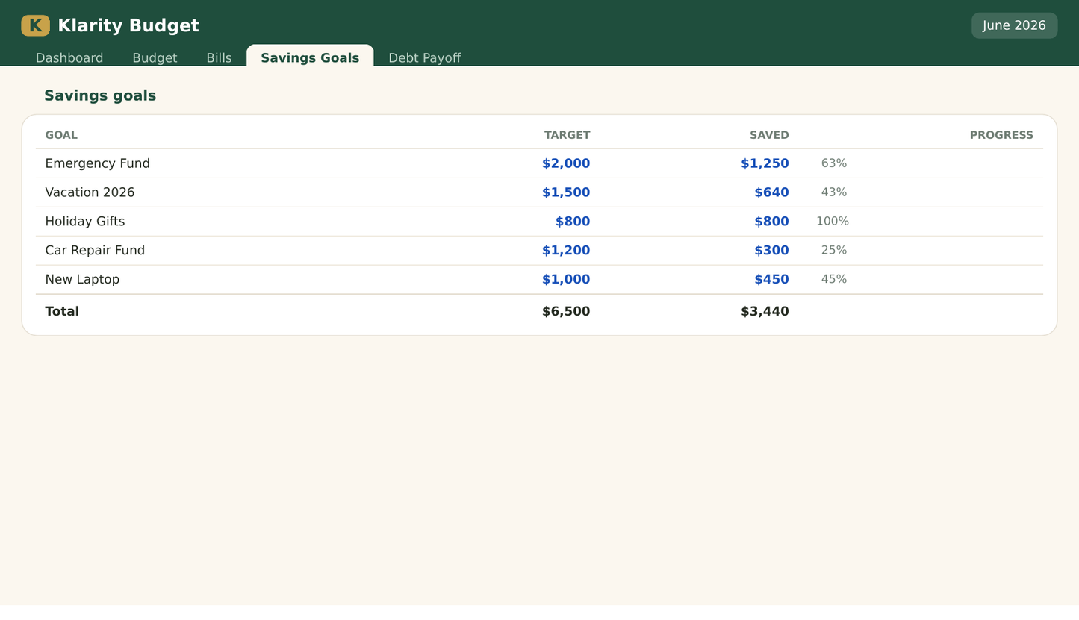Viewport: 1079px width, 620px height.
Task: Select the Holiday Gifts goal name
Action: [x=85, y=222]
